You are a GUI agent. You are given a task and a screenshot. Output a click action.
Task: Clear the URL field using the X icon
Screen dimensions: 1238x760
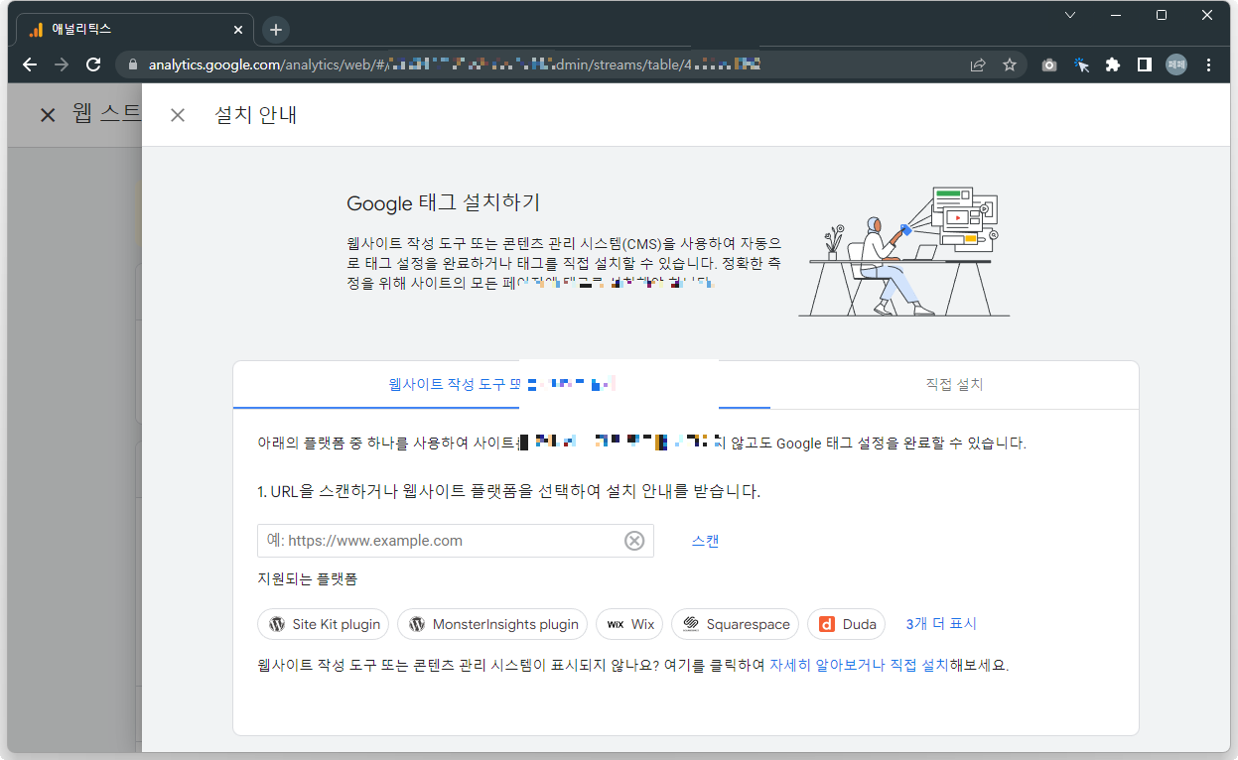tap(634, 540)
